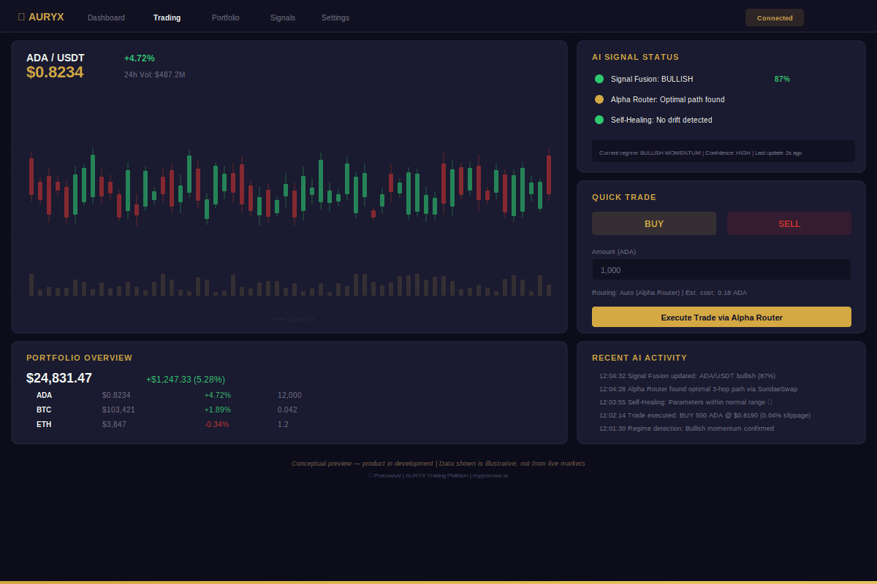Open the Settings menu item
The height and width of the screenshot is (584, 877).
pos(335,18)
